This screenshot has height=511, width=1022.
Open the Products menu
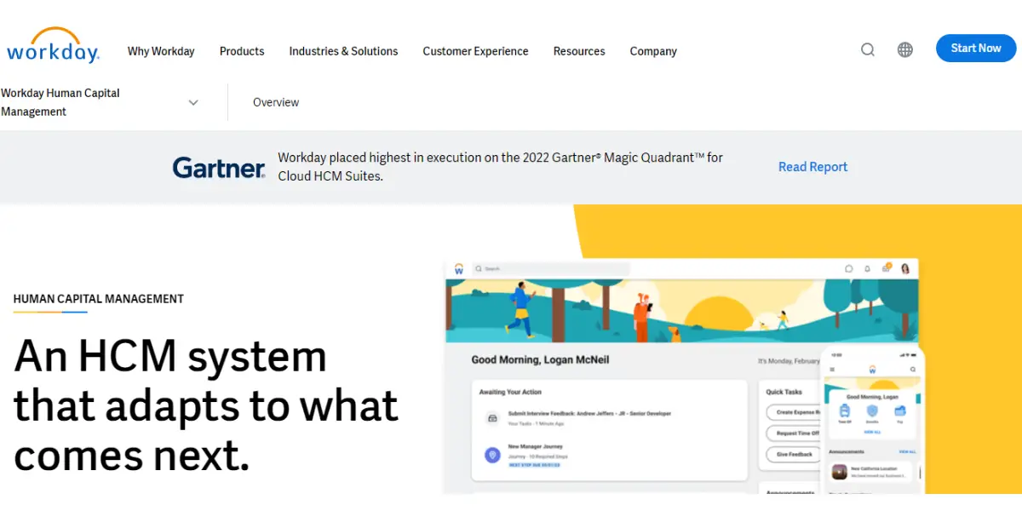(242, 51)
